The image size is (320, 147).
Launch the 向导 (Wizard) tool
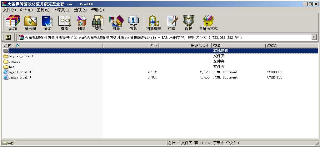tap(116, 23)
